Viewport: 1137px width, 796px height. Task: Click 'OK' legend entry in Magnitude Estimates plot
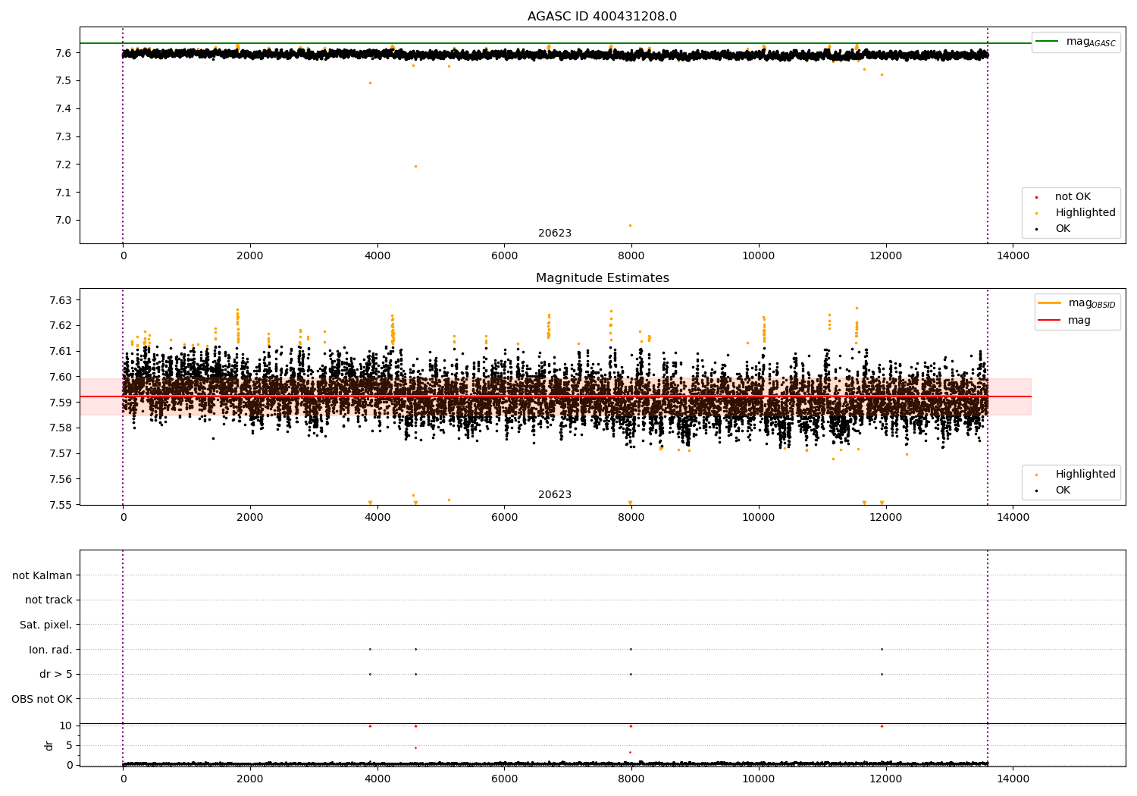[x=1063, y=490]
